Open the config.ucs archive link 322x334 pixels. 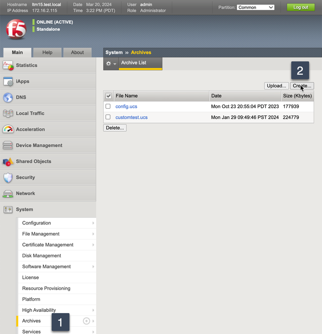[x=126, y=106]
